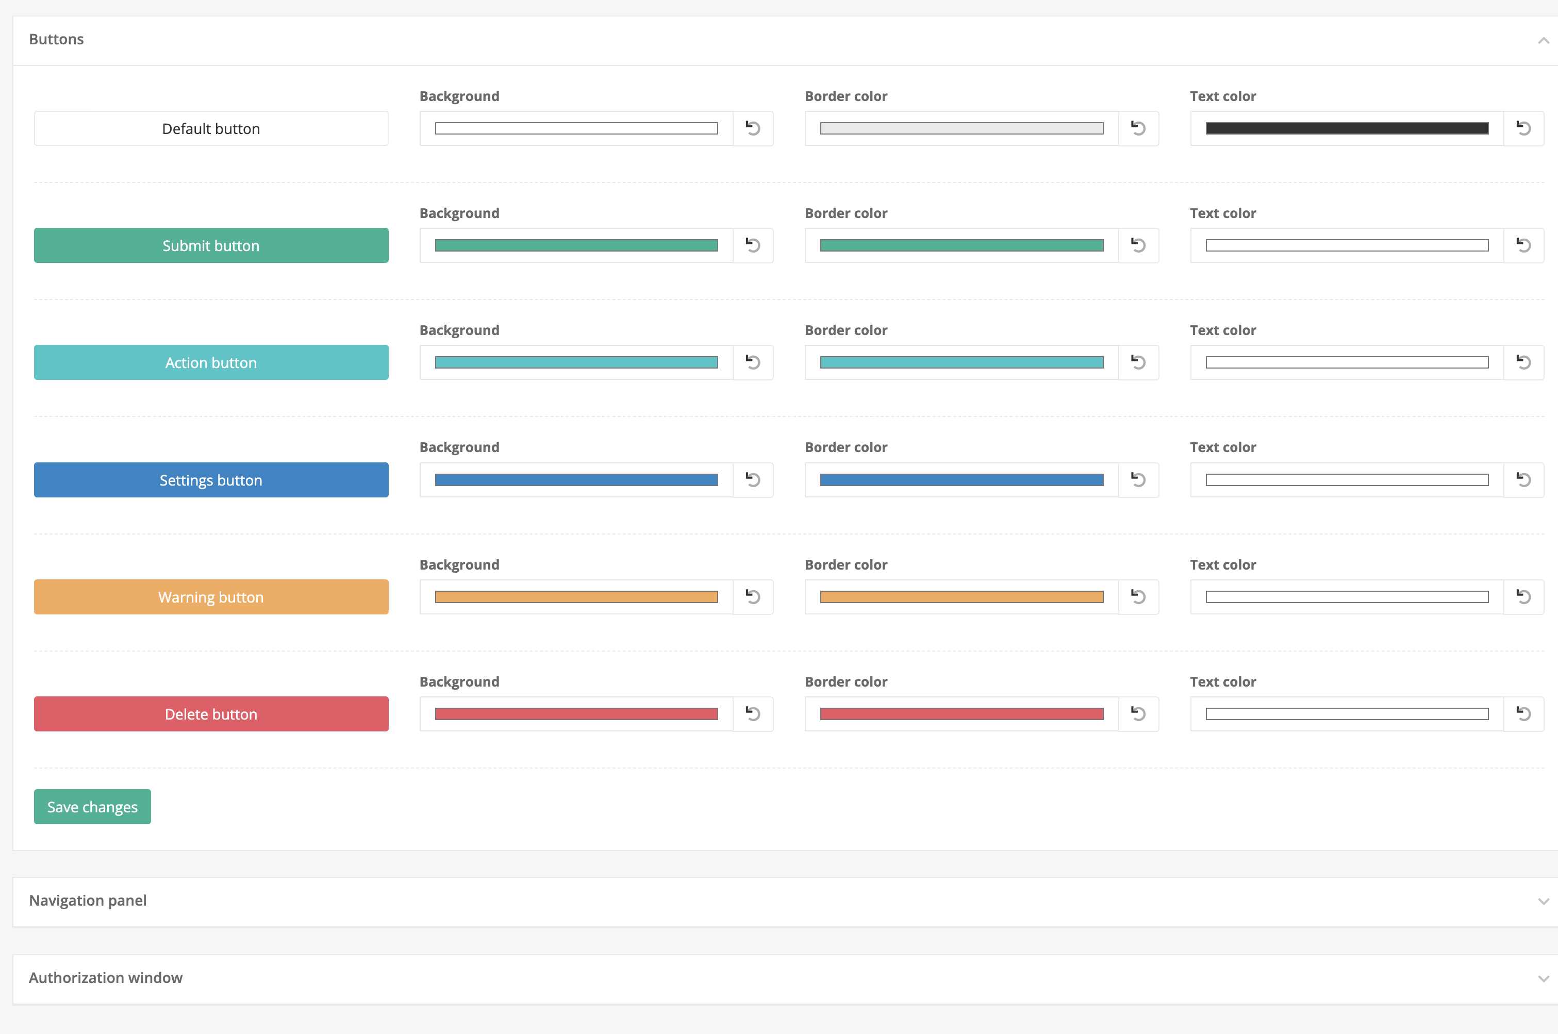Screen dimensions: 1558x1034
Task: Click the Submit button preview
Action: [211, 245]
